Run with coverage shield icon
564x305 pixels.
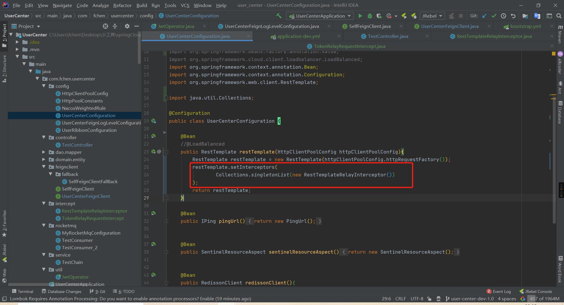click(x=379, y=16)
